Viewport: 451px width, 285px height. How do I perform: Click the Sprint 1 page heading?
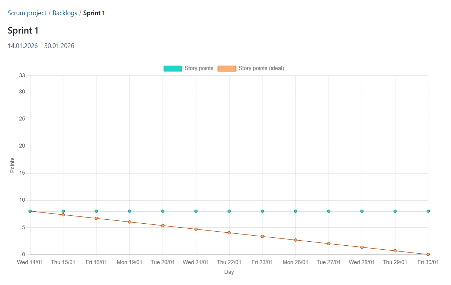click(23, 30)
